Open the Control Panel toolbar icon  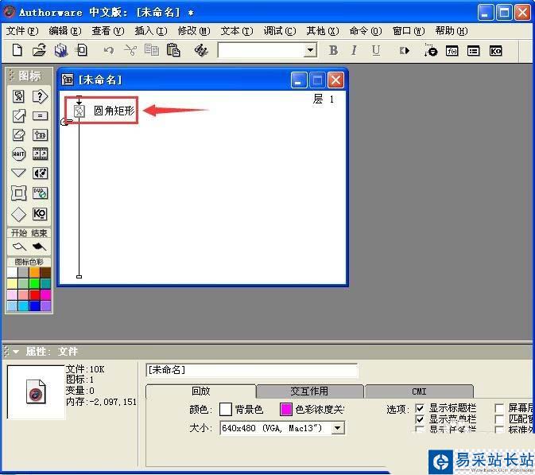(431, 50)
